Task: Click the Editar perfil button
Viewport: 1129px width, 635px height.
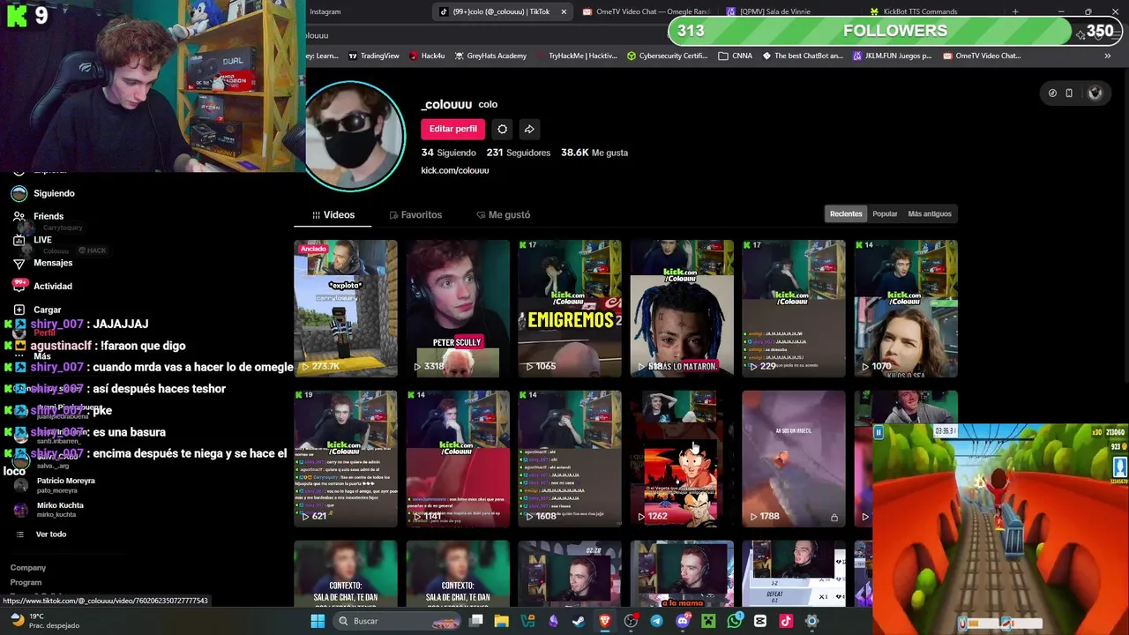Action: (x=452, y=129)
